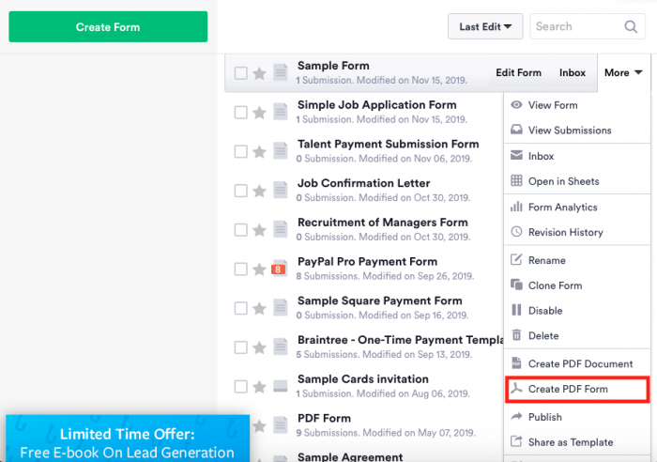Open the Sample Form Inbox button
The image size is (657, 462).
(x=573, y=73)
